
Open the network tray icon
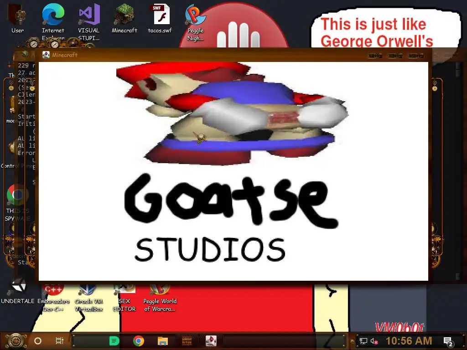(x=363, y=341)
